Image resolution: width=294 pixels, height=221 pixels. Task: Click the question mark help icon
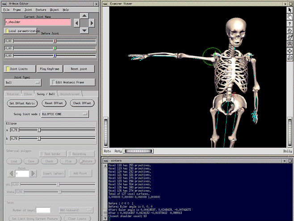coord(290,24)
